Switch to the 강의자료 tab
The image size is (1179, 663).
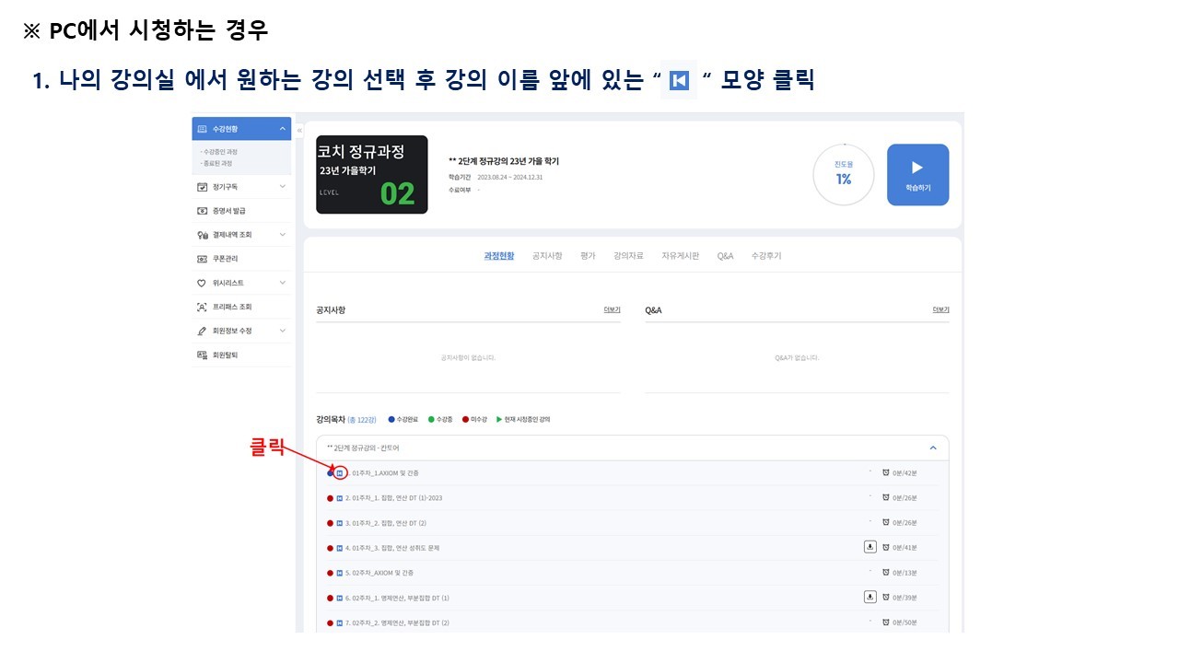coord(628,256)
